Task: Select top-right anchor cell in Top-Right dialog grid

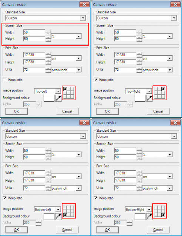Action: (163, 89)
